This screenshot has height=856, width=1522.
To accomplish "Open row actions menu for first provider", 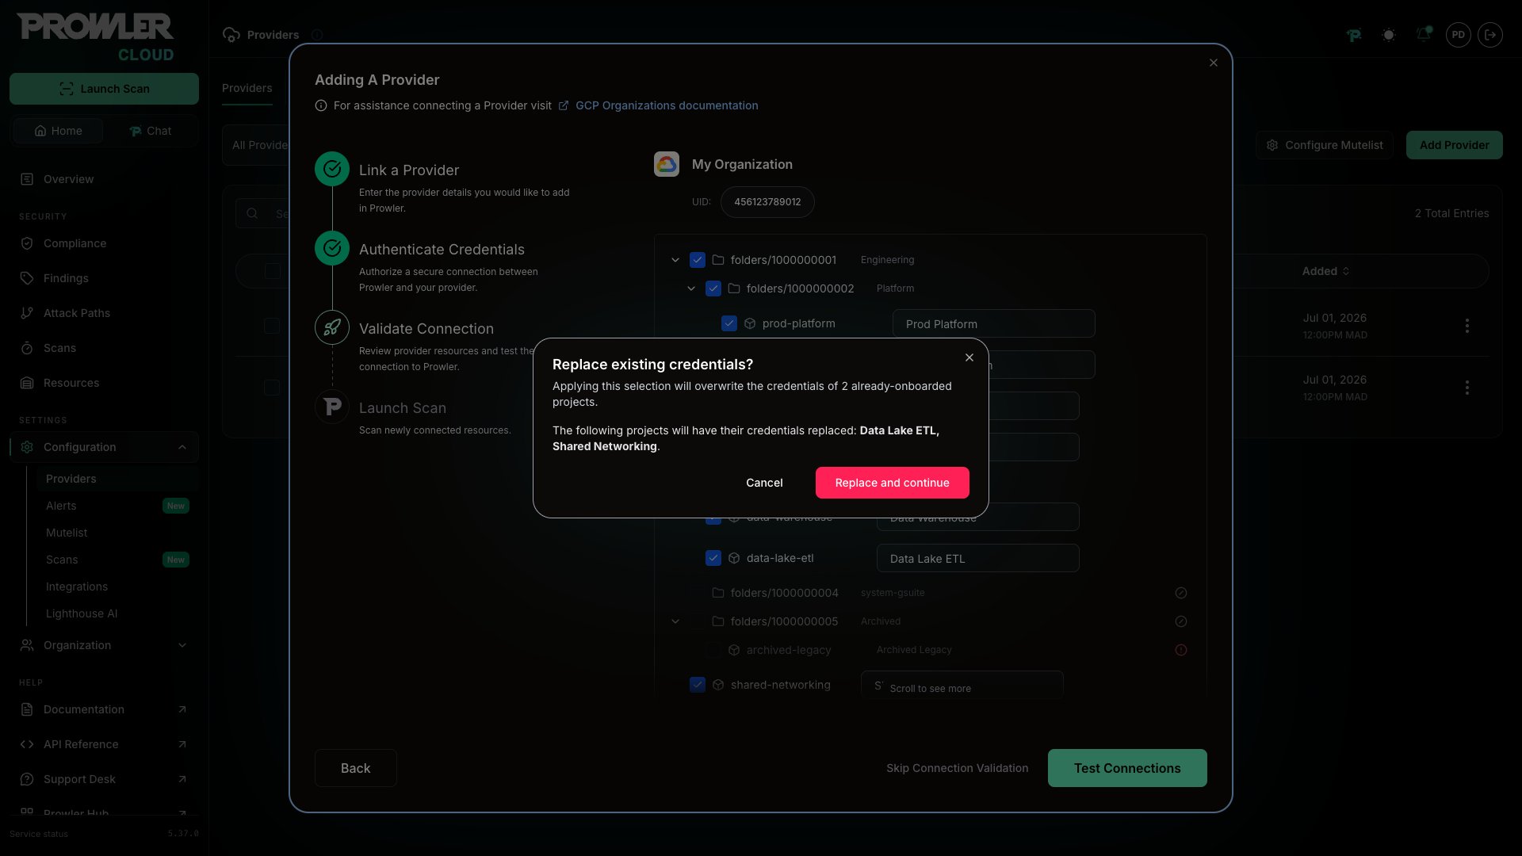I will coord(1467,326).
